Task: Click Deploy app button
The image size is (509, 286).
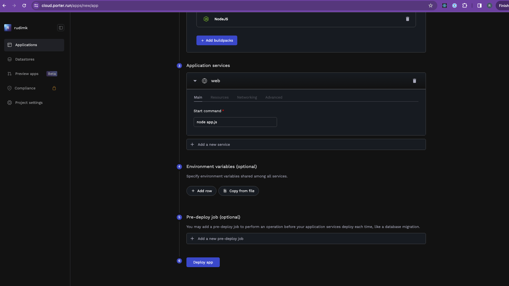Action: click(x=203, y=262)
